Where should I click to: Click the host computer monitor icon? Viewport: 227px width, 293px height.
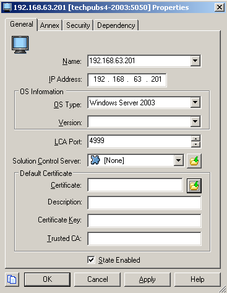(x=20, y=45)
